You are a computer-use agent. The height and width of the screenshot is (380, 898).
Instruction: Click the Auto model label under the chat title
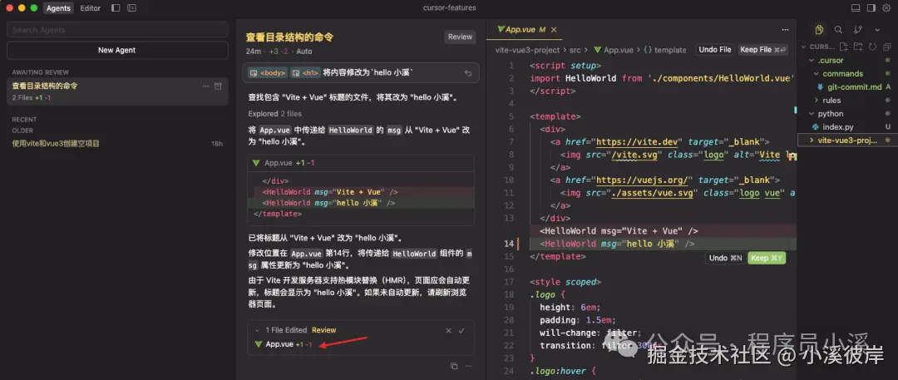[304, 51]
